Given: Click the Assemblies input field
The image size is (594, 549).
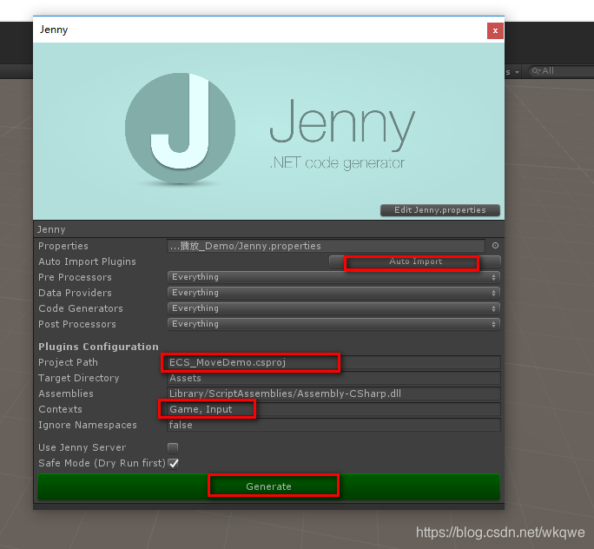Looking at the screenshot, I should click(x=333, y=394).
